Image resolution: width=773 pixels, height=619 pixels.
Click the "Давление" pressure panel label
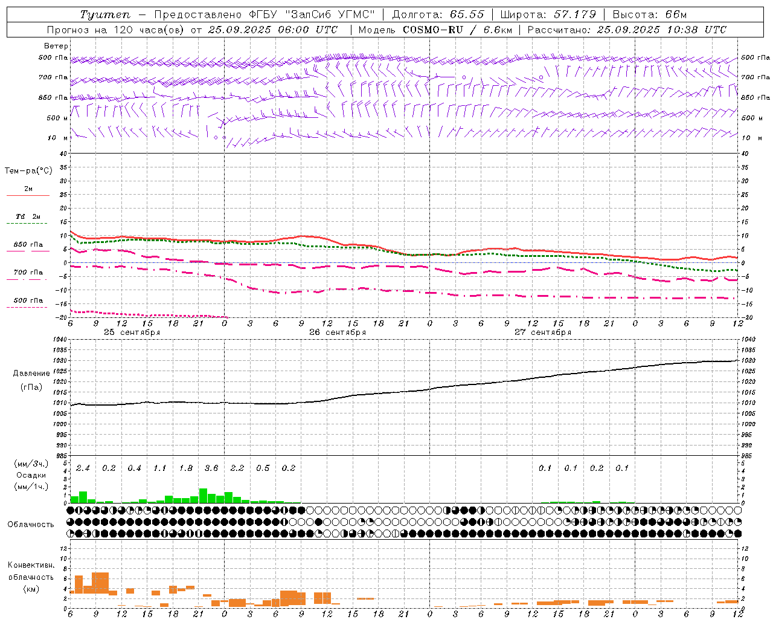click(31, 374)
